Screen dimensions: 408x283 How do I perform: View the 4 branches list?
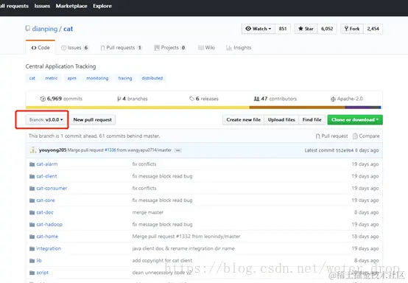coord(133,99)
